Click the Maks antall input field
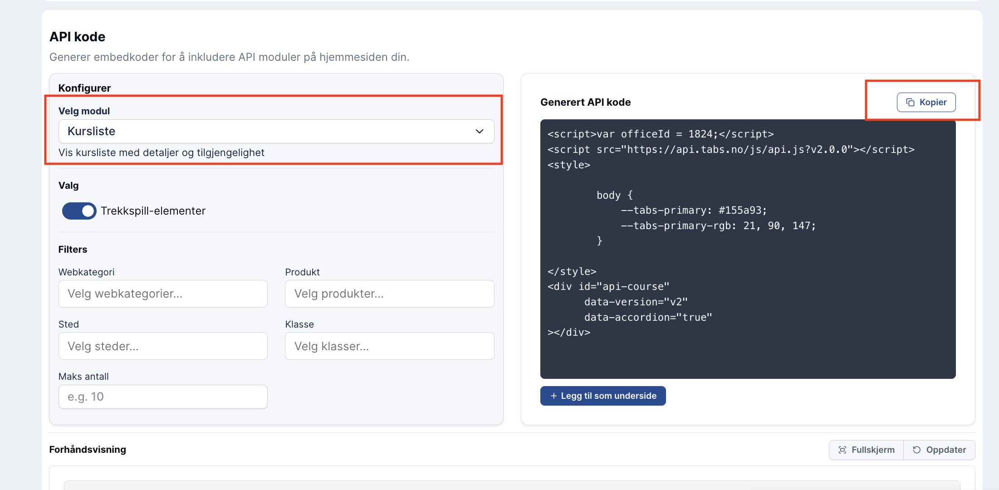The image size is (999, 490). click(x=163, y=397)
